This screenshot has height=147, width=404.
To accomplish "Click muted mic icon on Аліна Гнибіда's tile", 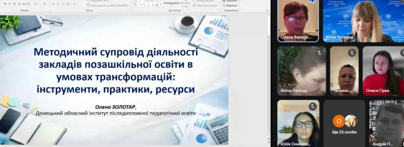I will [319, 53].
